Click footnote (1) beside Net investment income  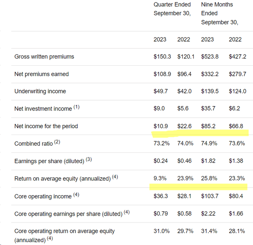click(x=76, y=107)
